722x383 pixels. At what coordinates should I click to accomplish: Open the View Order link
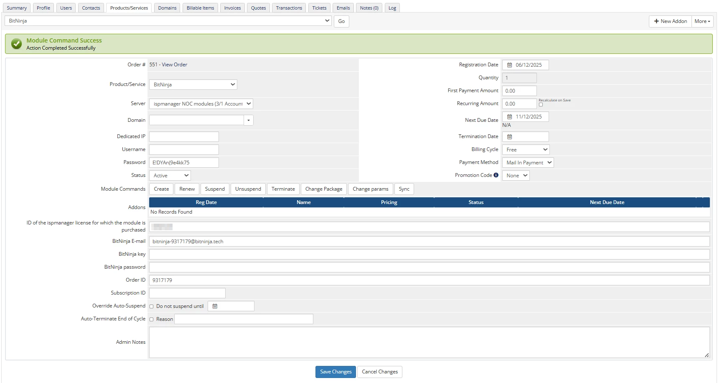(174, 65)
